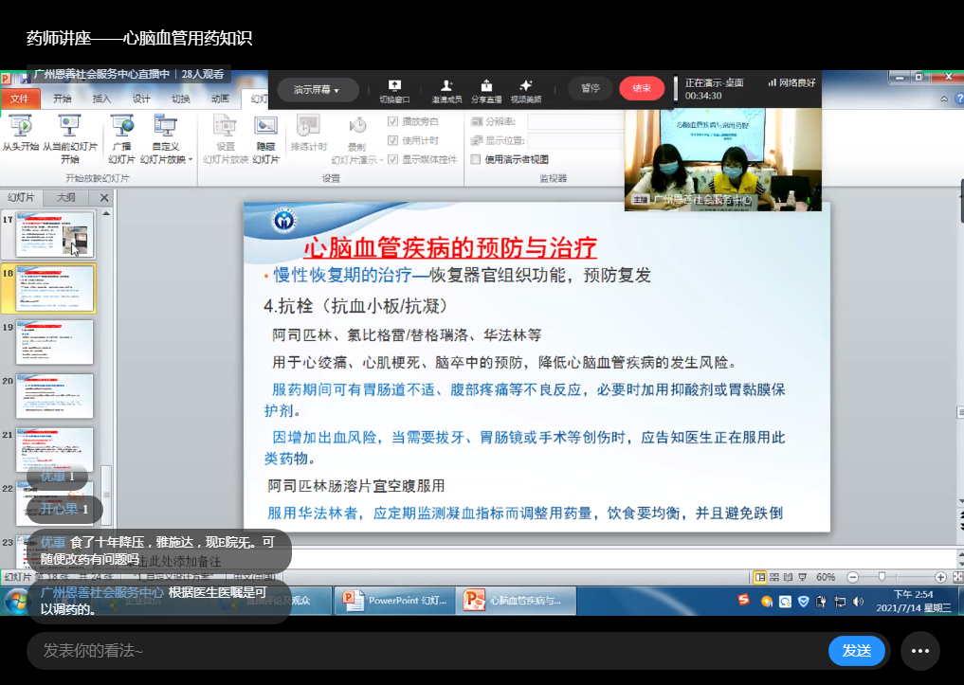The height and width of the screenshot is (685, 964).
Task: Click the Hide Slide (隐藏幻灯片) icon
Action: (x=265, y=139)
